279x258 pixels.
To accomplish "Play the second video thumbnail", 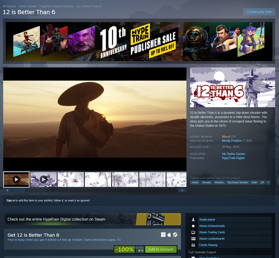I will coord(44,179).
